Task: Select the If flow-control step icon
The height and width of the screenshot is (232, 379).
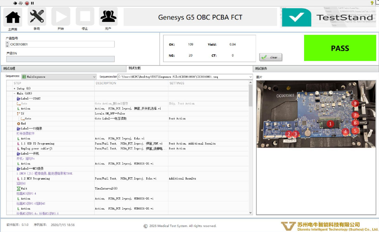Action: coord(18,113)
